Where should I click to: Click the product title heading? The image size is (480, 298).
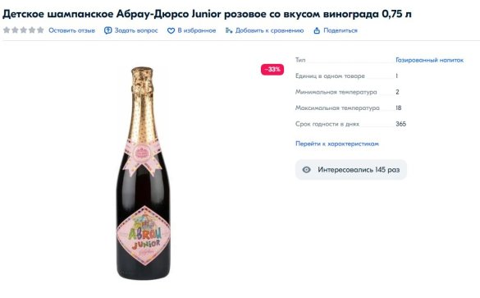[x=207, y=14]
